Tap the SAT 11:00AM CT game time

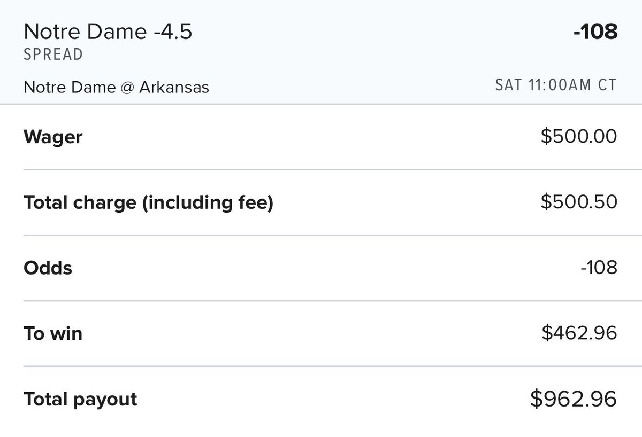(x=556, y=85)
